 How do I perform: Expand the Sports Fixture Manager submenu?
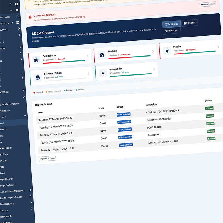(30, 190)
